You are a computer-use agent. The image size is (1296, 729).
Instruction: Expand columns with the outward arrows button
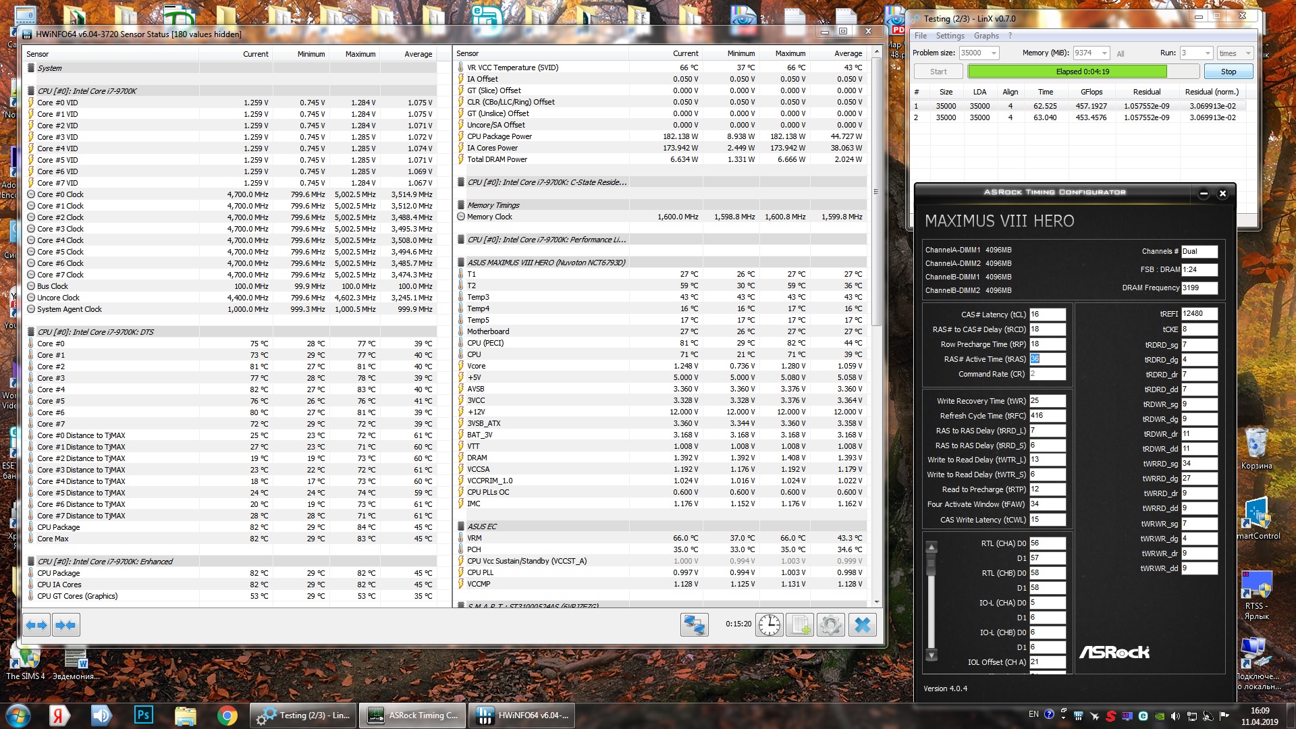pos(36,625)
